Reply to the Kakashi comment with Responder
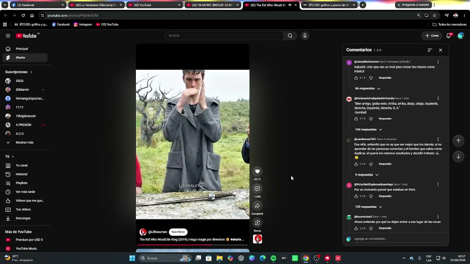 pos(385,78)
